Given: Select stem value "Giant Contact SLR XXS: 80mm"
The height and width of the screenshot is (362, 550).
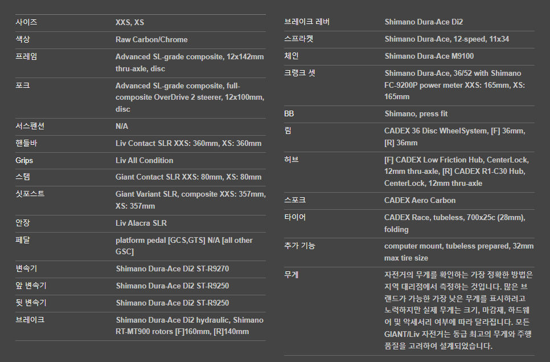Looking at the screenshot, I should point(169,177).
